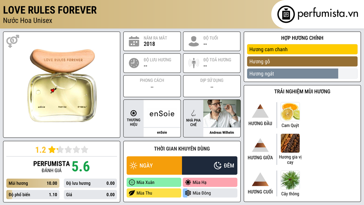This screenshot has height=205, width=364.
Task: Click the Mùa Đông season bar
Action: [210, 193]
